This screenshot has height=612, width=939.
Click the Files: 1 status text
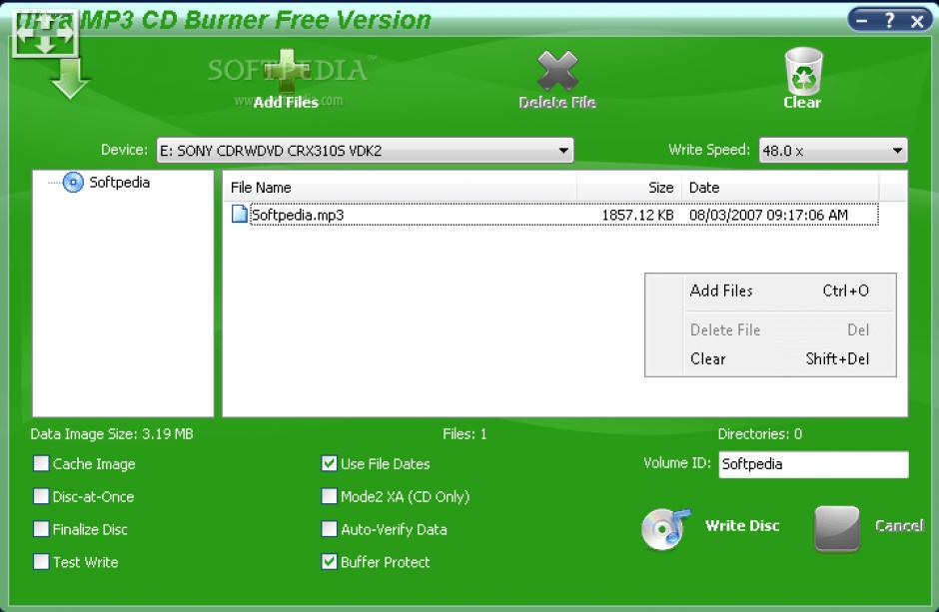(x=465, y=434)
